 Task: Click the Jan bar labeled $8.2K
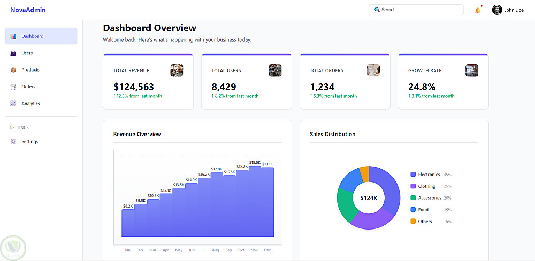point(128,223)
